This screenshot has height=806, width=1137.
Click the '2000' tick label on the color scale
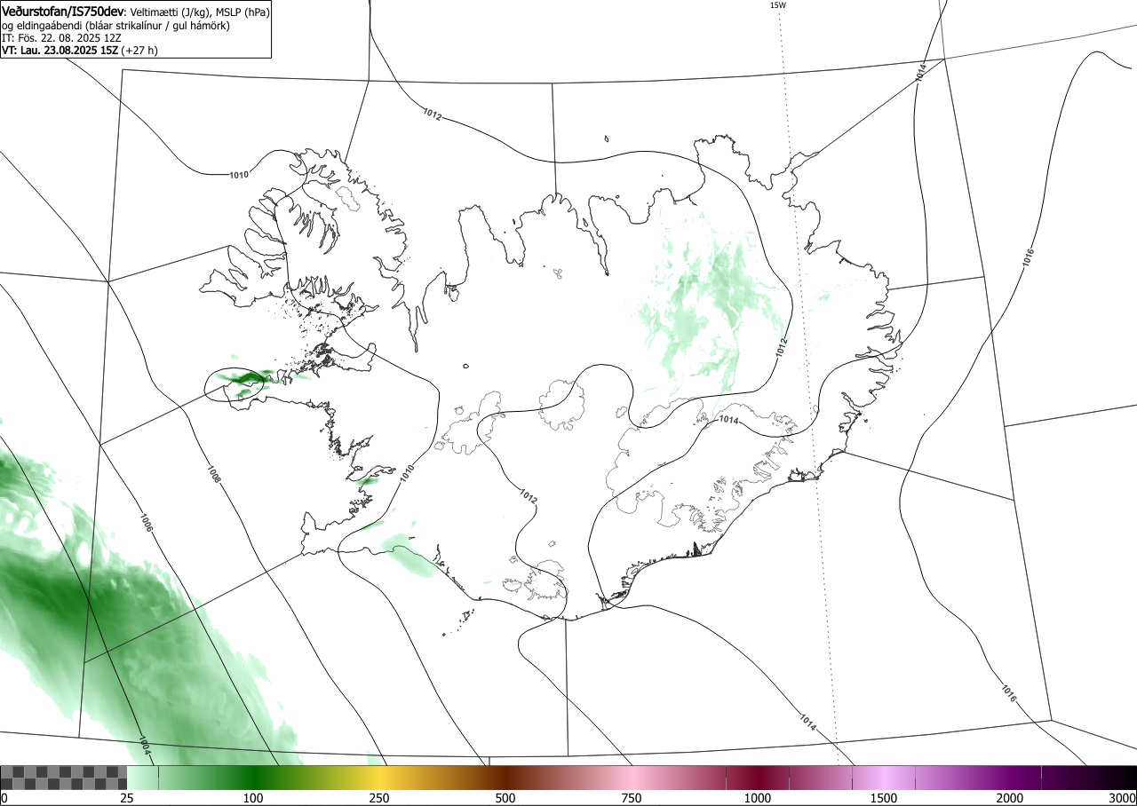[1010, 798]
